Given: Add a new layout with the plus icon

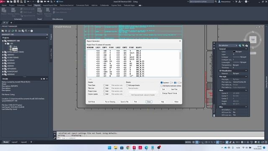Looking at the screenshot, I should point(31,142).
